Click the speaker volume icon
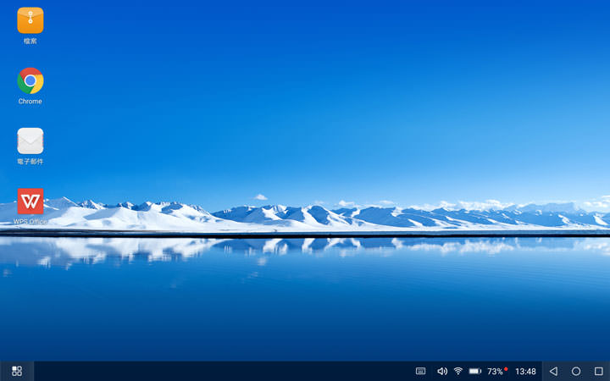 (441, 371)
